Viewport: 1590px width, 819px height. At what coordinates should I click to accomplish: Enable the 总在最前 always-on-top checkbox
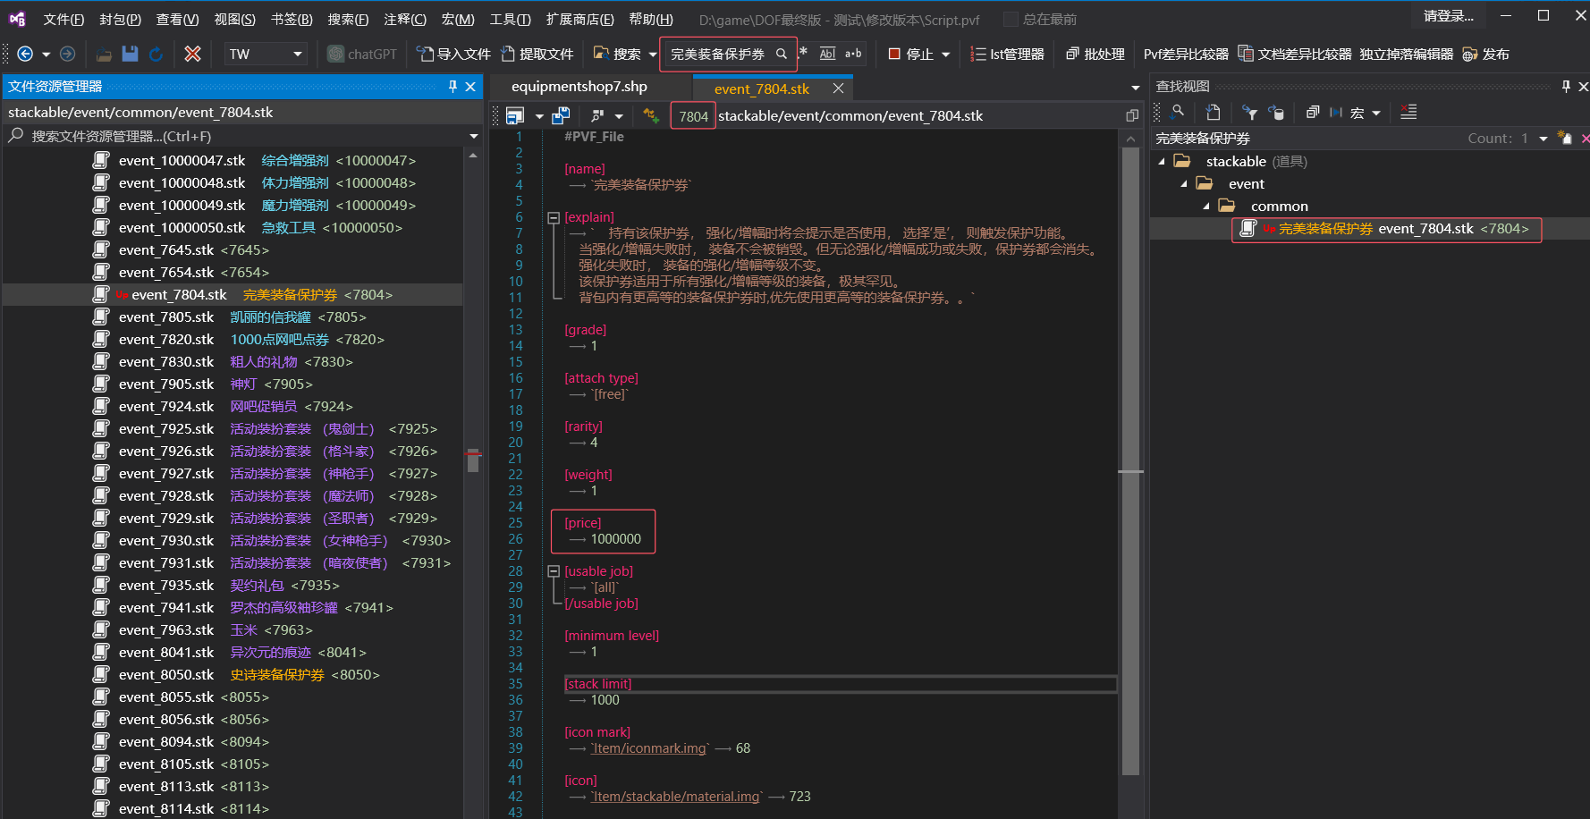pyautogui.click(x=1011, y=19)
